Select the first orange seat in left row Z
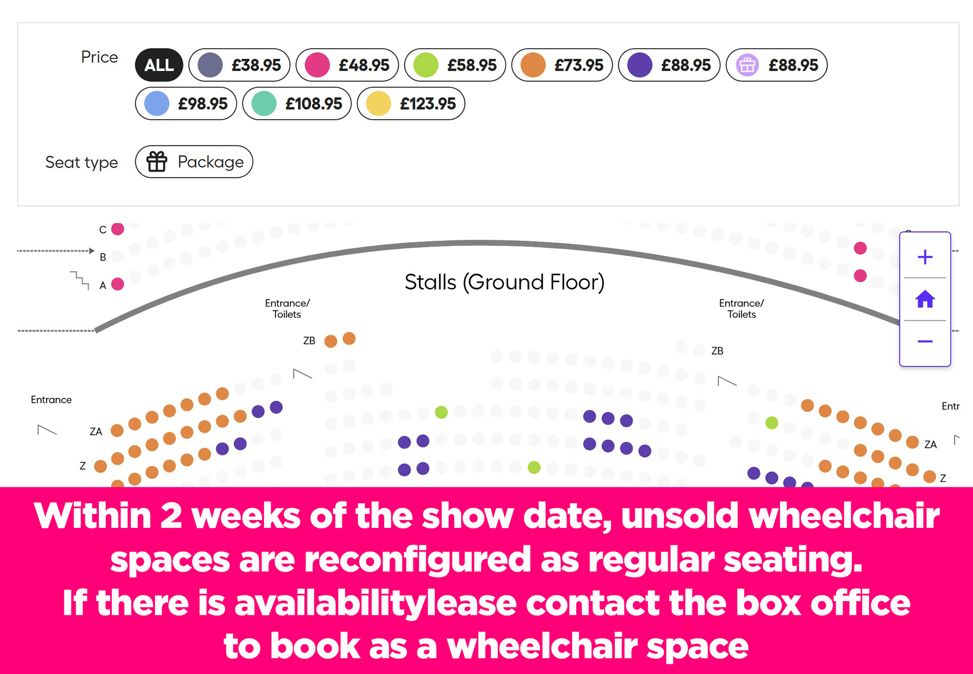Screen dimensions: 973x674 pos(100,466)
